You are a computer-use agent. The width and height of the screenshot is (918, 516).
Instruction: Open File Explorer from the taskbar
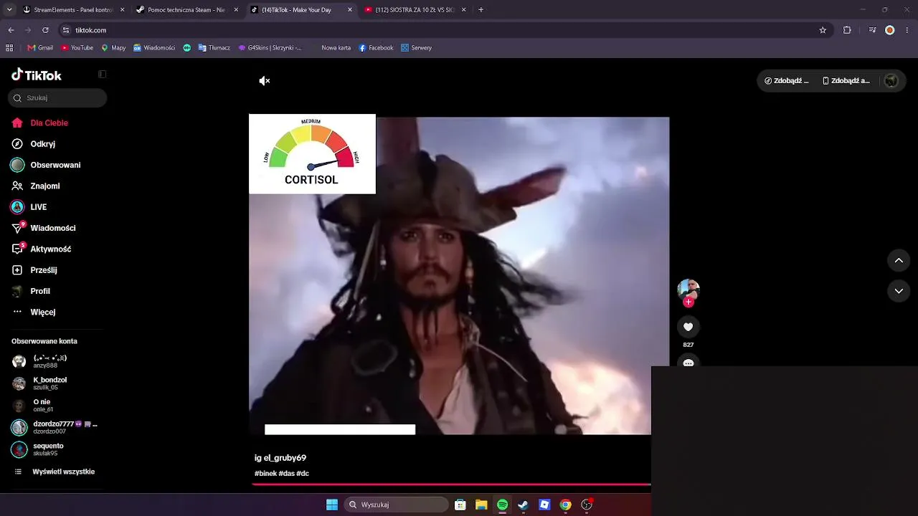481,505
